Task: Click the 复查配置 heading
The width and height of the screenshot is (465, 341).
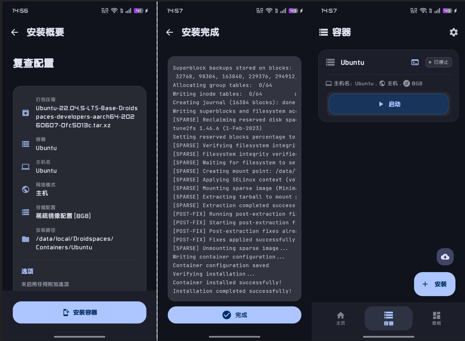Action: (x=33, y=63)
